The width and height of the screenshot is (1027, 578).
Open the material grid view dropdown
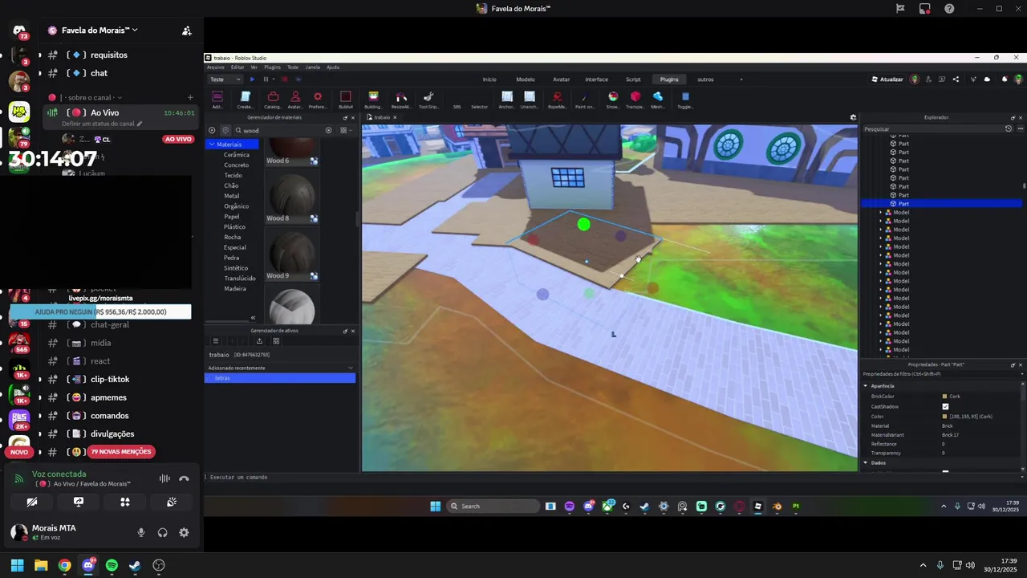coord(345,130)
